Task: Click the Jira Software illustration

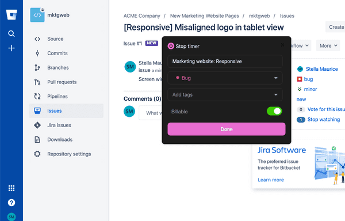Action: [x=329, y=165]
